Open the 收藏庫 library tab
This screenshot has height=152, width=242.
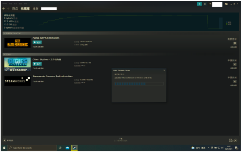tap(25, 9)
